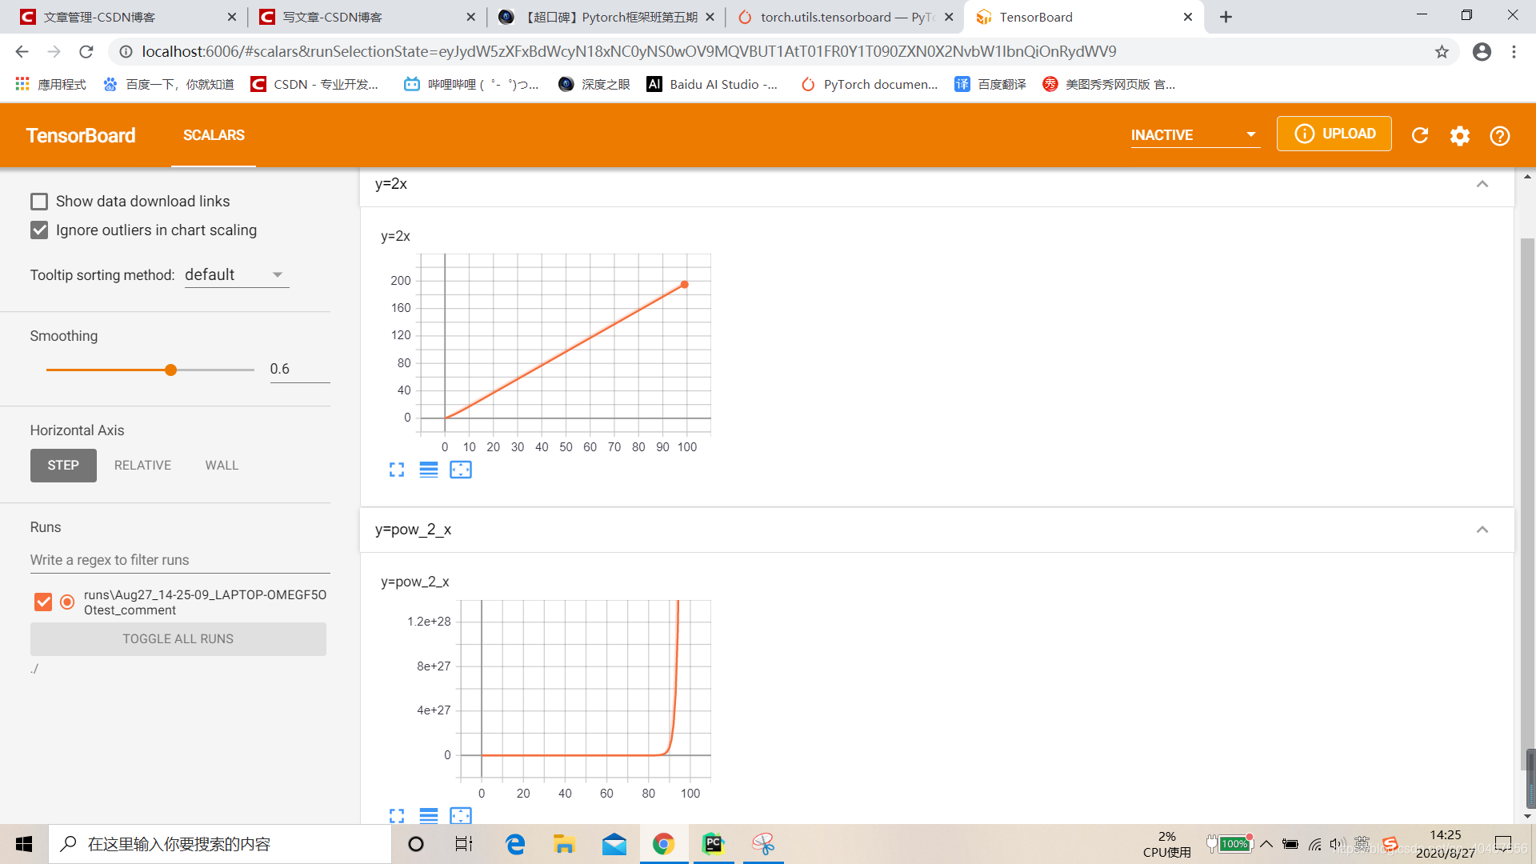Image resolution: width=1536 pixels, height=864 pixels.
Task: Click the fullscreen expand icon below y=2x chart
Action: pos(397,470)
